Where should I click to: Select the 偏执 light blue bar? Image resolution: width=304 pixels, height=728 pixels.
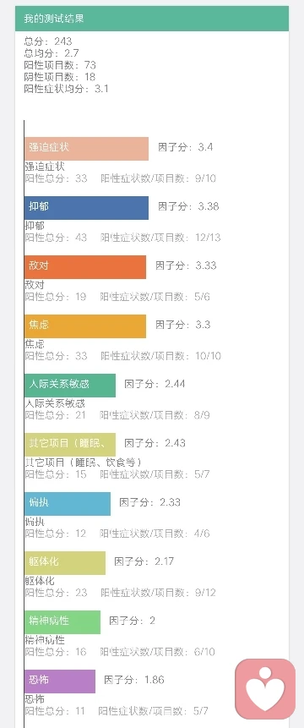coord(68,504)
